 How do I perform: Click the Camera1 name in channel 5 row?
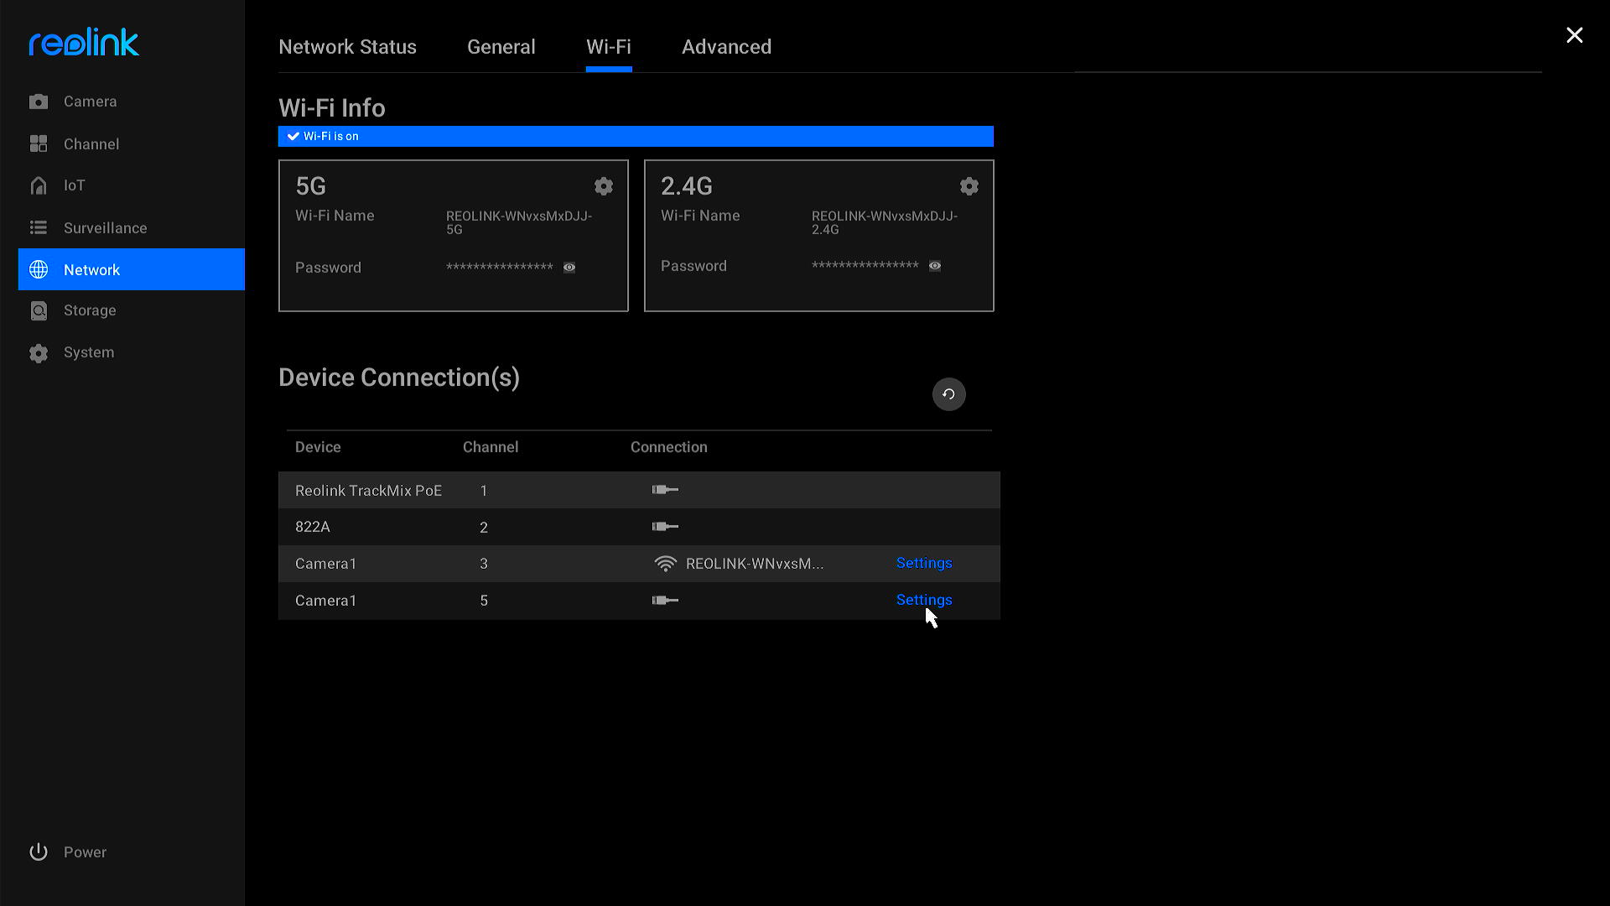[x=326, y=601]
